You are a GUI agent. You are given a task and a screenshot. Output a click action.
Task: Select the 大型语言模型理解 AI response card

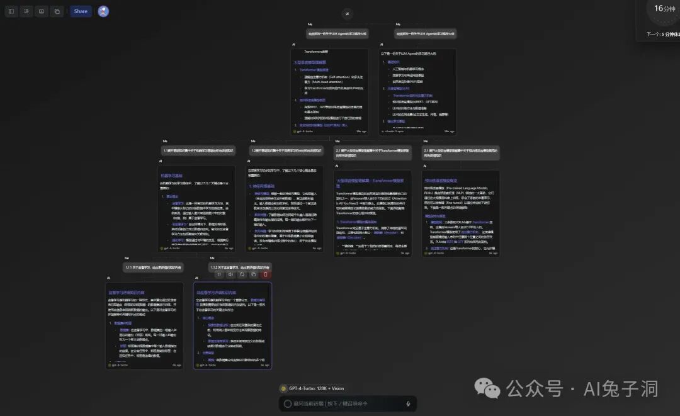point(329,91)
